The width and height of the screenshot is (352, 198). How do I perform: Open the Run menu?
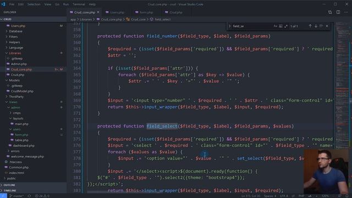click(x=66, y=4)
